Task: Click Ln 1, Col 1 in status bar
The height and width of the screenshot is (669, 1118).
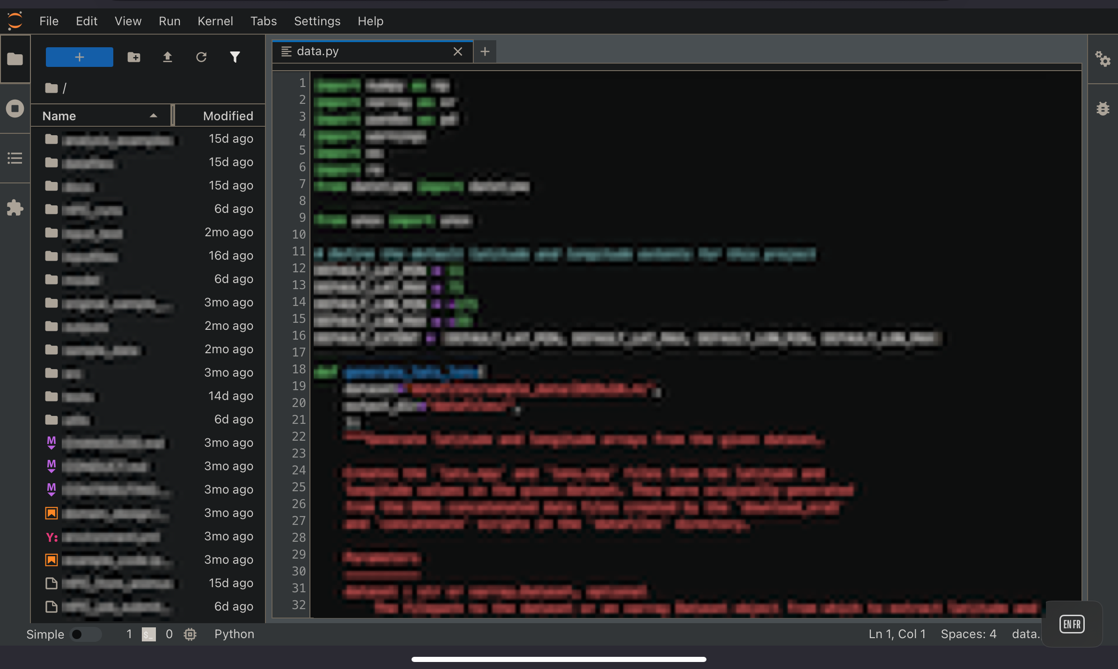Action: (897, 634)
